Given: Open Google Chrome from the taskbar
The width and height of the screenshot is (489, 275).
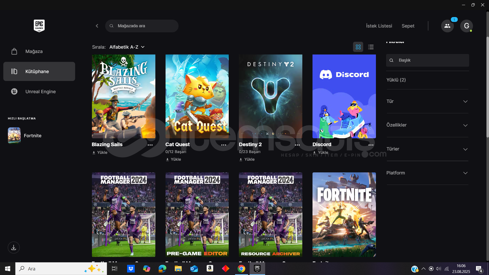Looking at the screenshot, I should 241,269.
